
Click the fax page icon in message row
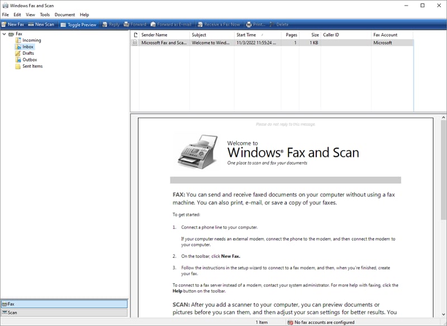coord(135,43)
